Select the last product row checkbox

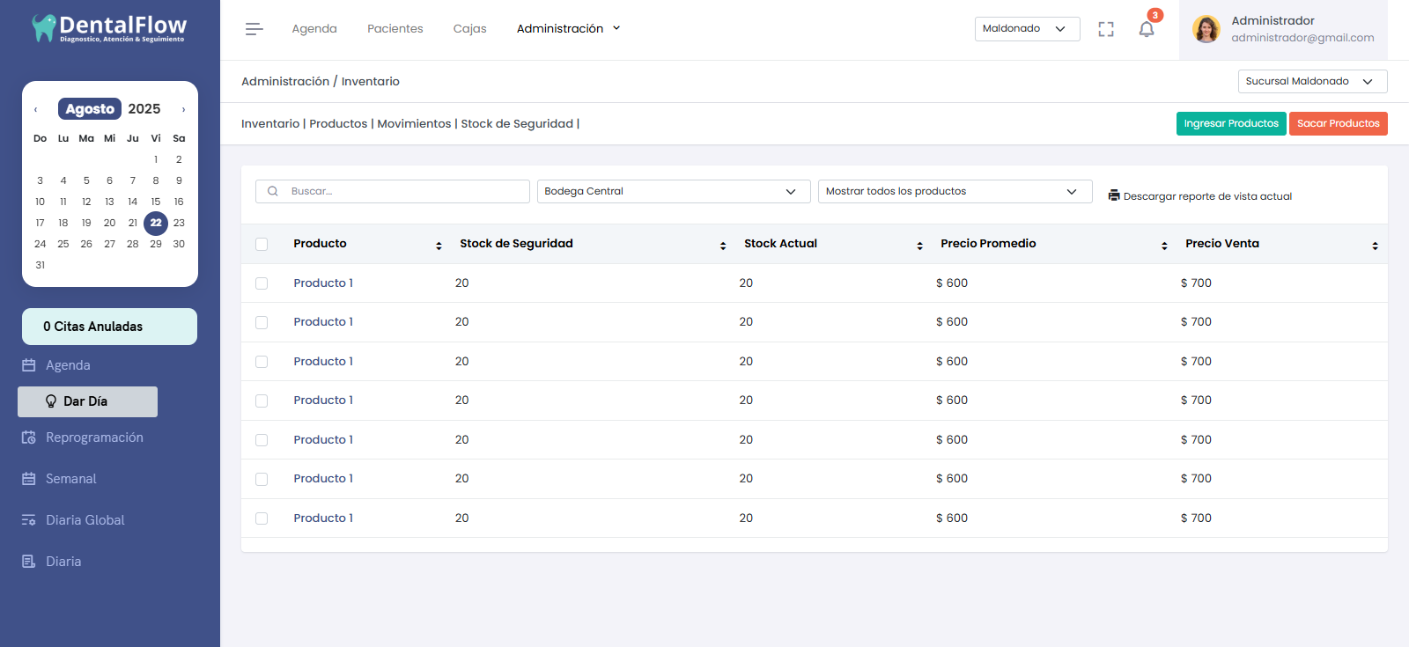point(262,518)
